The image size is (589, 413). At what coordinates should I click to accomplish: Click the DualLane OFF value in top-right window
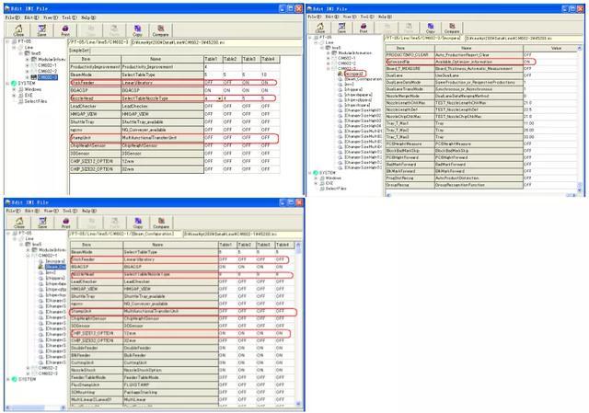click(527, 75)
